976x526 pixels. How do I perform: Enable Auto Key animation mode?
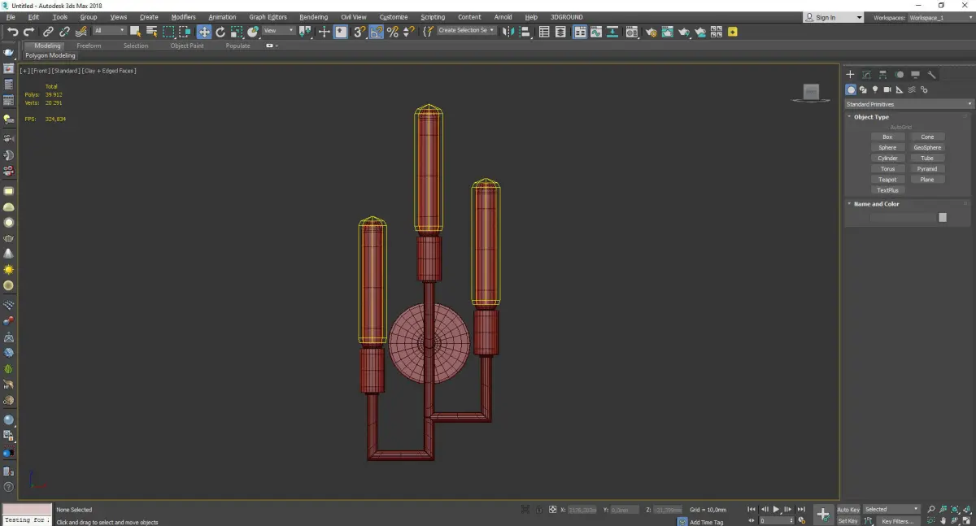click(848, 510)
